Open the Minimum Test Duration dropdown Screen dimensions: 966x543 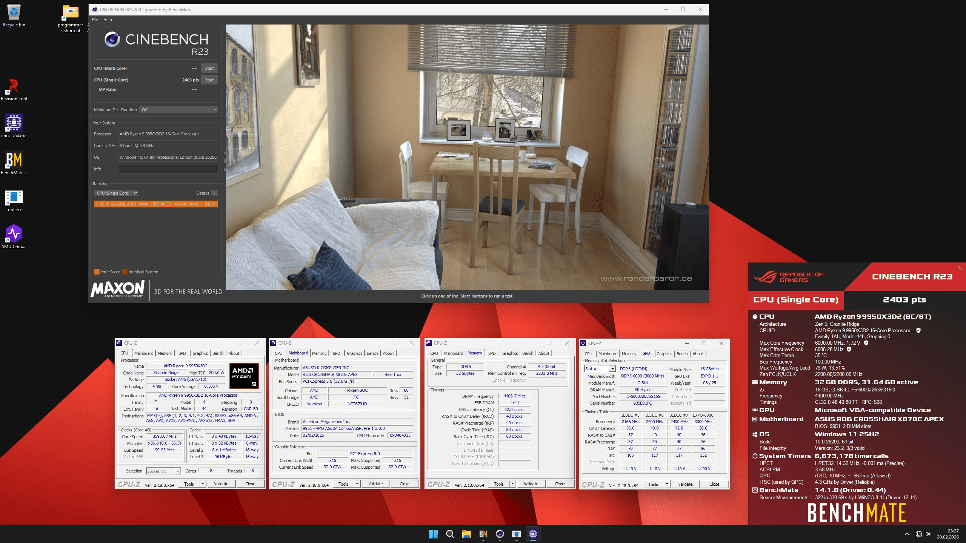[x=178, y=110]
